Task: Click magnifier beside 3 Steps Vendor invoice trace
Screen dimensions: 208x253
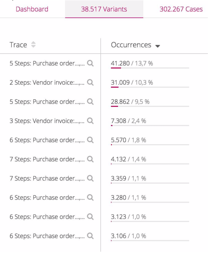Action: click(x=90, y=121)
